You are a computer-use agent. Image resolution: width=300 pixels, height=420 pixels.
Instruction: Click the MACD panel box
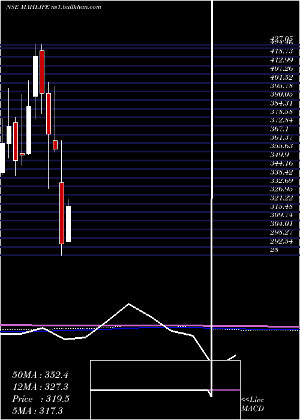165,390
